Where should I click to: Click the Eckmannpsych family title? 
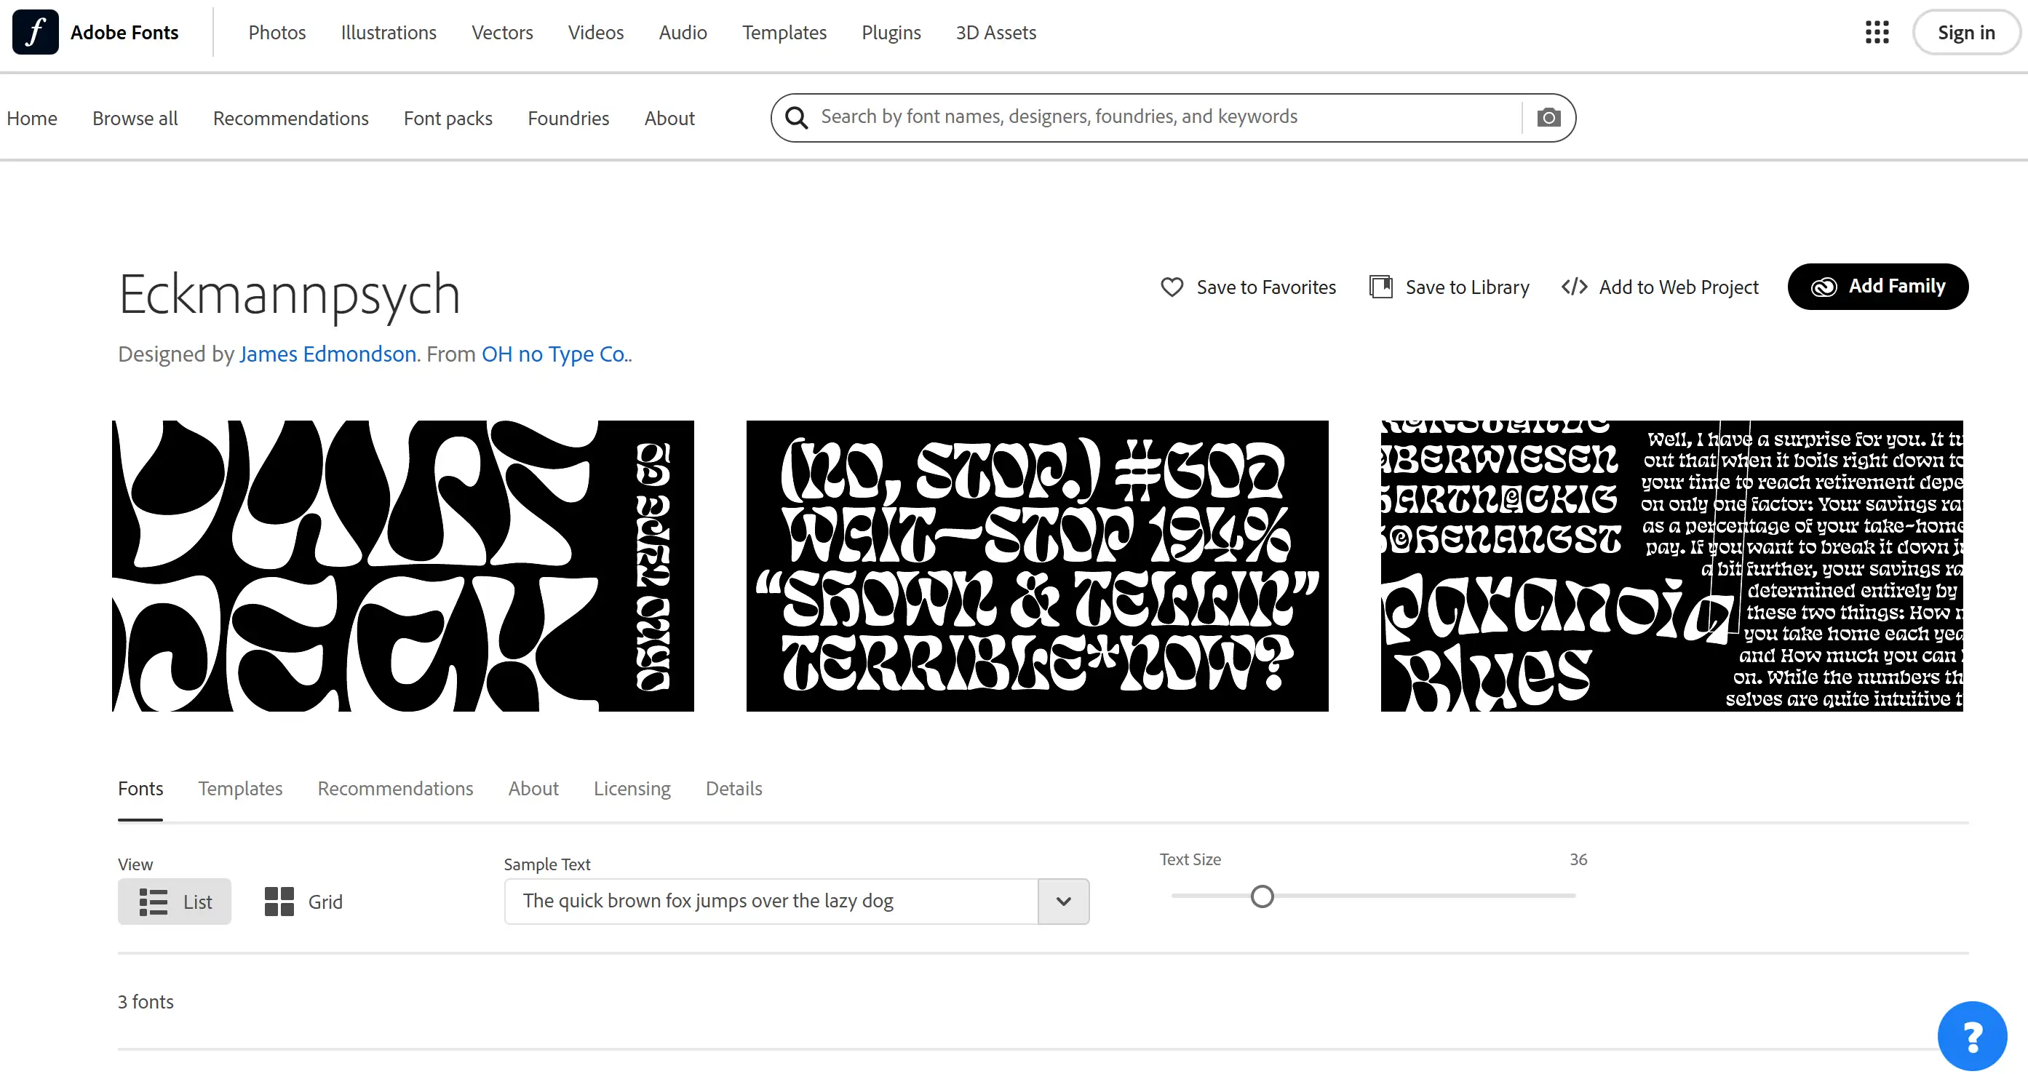click(x=289, y=295)
